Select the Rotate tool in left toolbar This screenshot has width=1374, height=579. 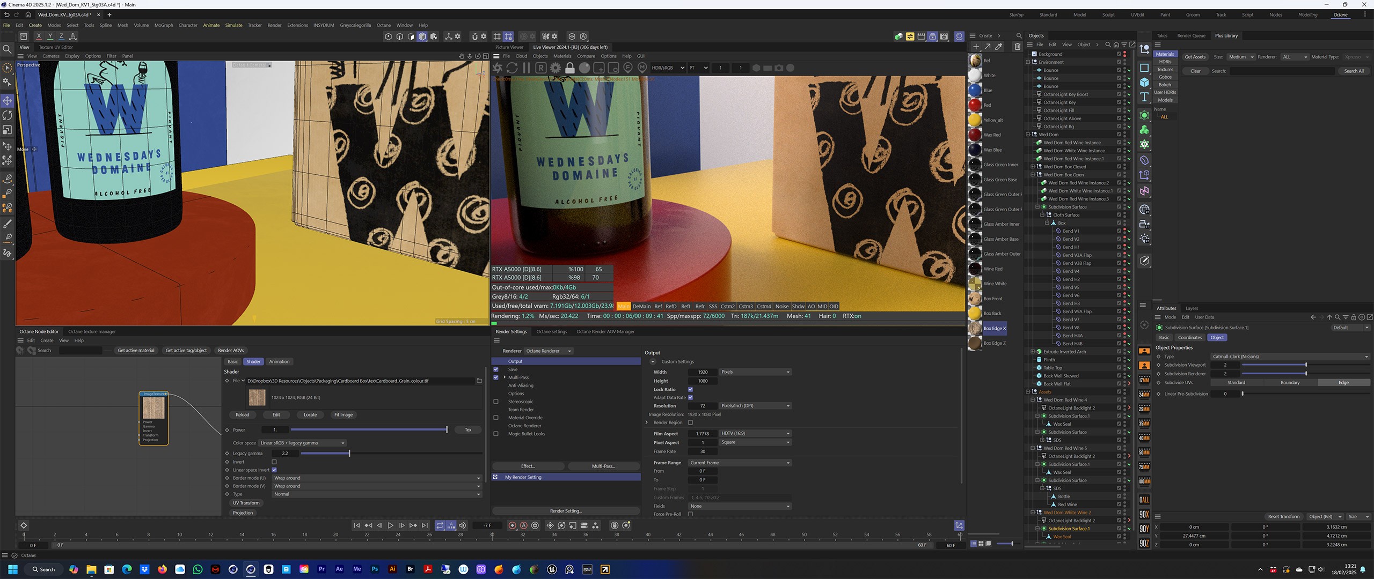coord(8,115)
